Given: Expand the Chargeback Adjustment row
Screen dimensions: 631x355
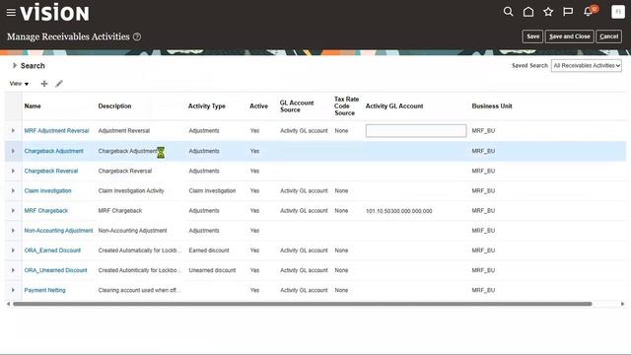Looking at the screenshot, I should pos(13,151).
